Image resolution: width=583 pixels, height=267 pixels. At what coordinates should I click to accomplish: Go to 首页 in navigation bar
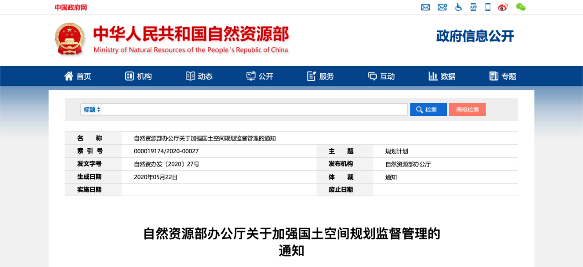point(78,76)
